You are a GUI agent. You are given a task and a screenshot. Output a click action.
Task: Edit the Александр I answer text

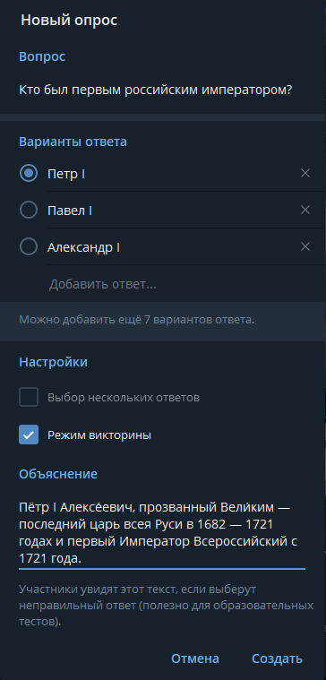172,247
